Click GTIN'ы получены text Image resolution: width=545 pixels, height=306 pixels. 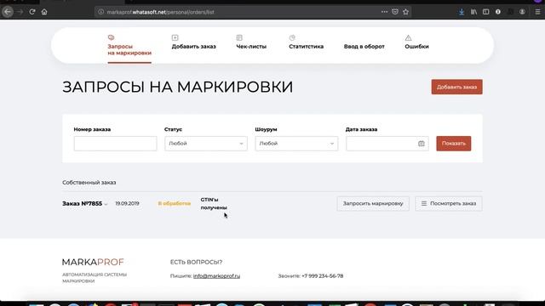[214, 204]
